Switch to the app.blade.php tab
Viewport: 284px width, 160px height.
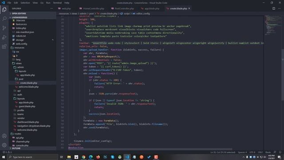point(152,8)
